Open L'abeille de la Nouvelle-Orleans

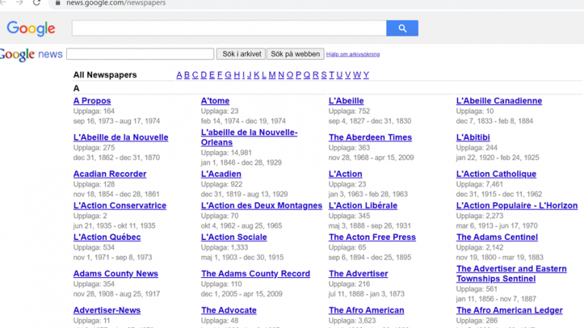[x=249, y=137]
